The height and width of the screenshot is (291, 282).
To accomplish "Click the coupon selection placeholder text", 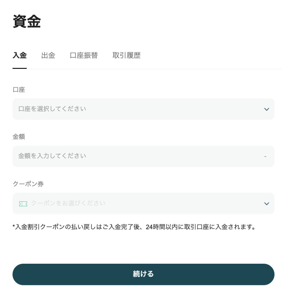I will tap(68, 203).
